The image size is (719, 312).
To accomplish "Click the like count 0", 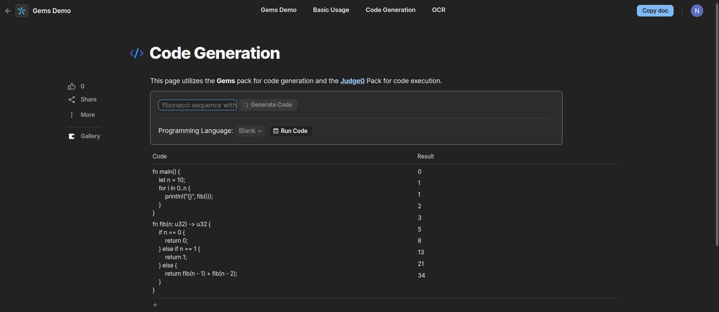I will coord(83,87).
